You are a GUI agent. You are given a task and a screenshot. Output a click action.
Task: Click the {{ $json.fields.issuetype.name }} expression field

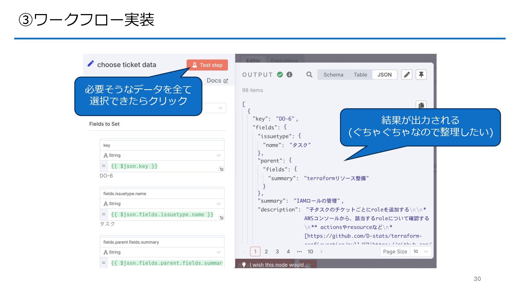point(165,215)
